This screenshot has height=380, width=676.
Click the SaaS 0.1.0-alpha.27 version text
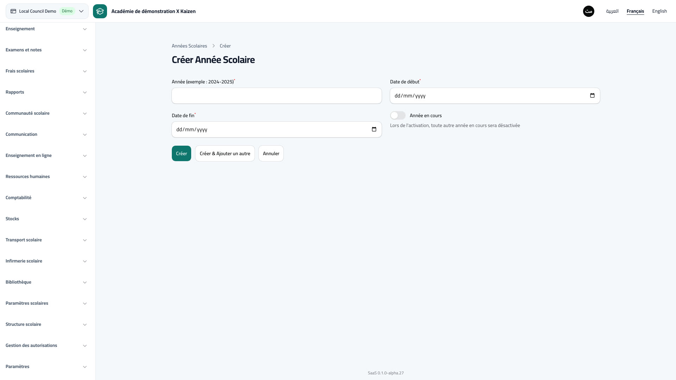(386, 373)
